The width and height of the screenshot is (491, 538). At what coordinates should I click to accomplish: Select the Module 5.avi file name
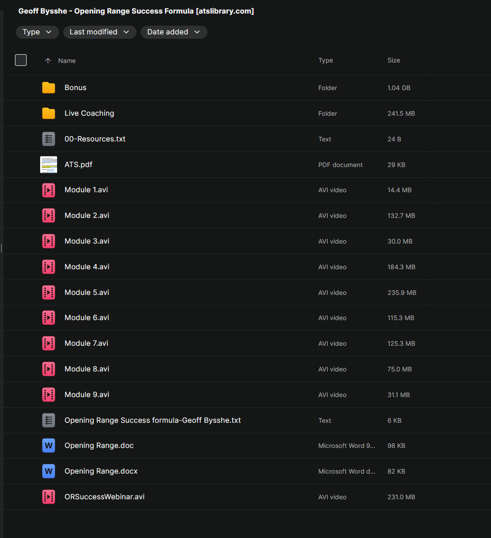pos(87,292)
